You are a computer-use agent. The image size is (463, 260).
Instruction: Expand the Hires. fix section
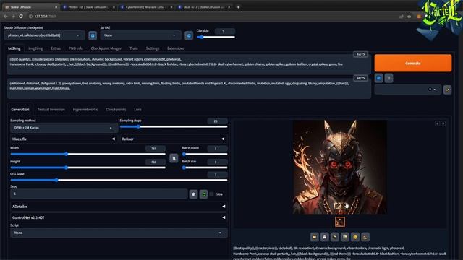(64, 139)
